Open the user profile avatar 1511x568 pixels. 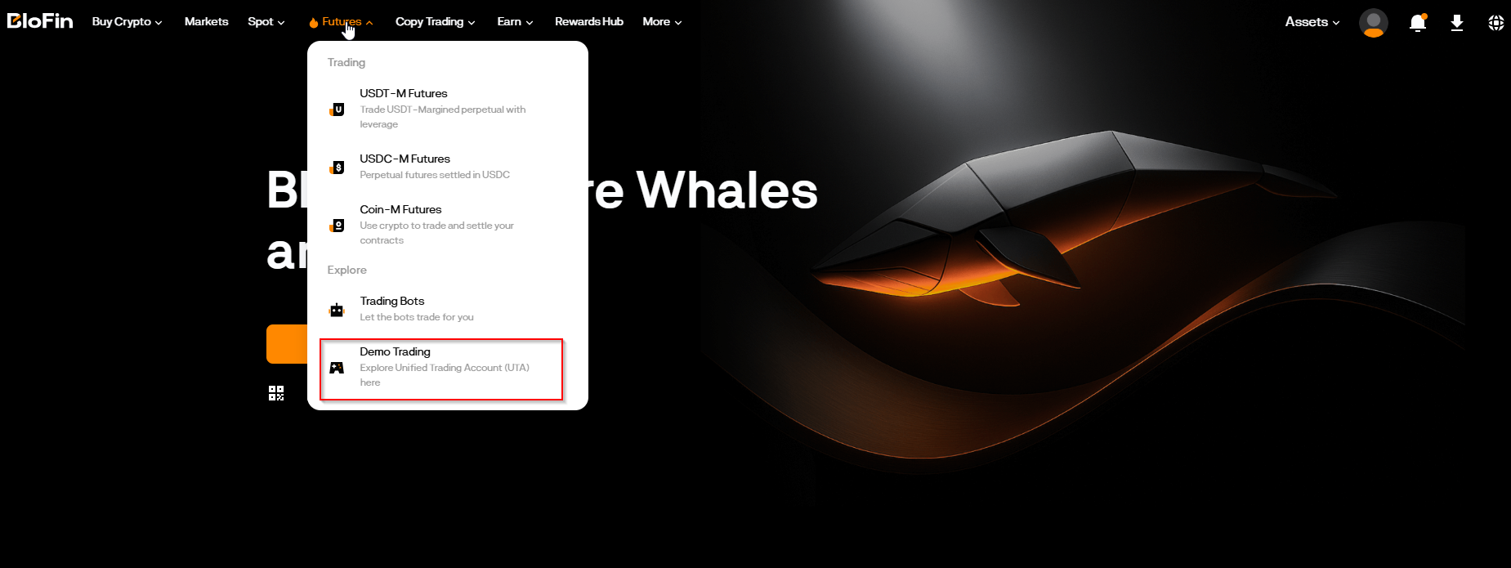point(1374,22)
